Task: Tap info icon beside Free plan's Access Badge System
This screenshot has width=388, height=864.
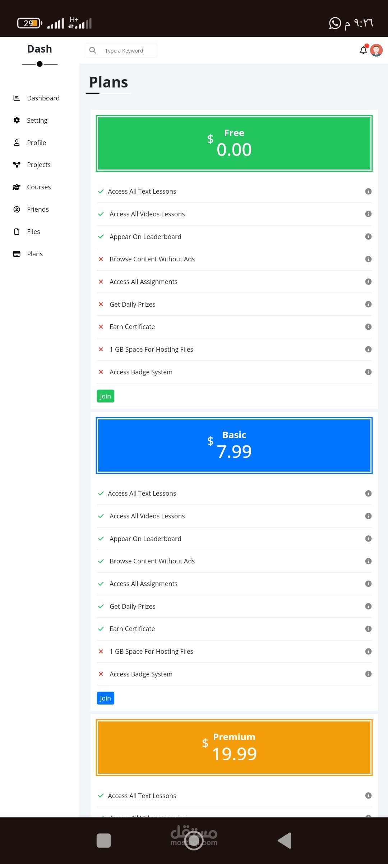Action: tap(368, 372)
